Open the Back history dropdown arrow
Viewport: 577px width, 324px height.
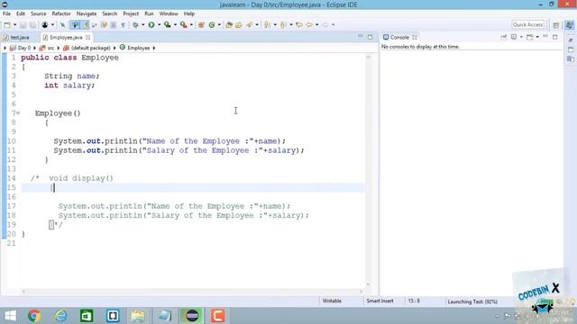coord(316,24)
